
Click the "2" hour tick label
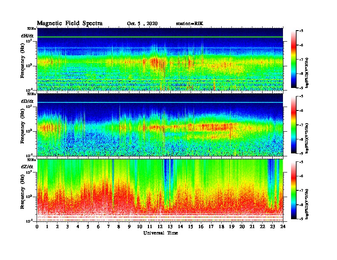pyautogui.click(x=57, y=226)
